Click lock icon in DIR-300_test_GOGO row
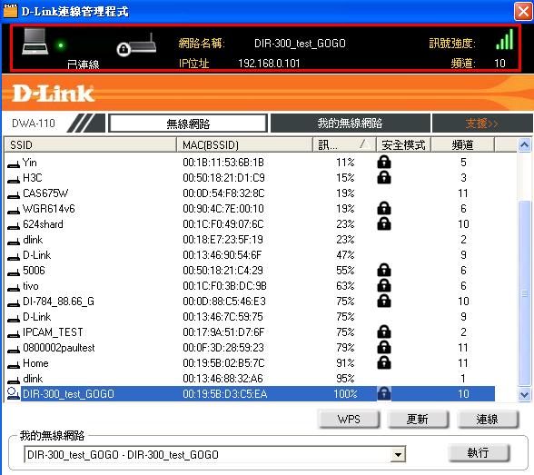 384,393
